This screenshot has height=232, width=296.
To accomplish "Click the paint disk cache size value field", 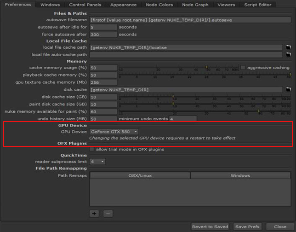I will coord(103,104).
